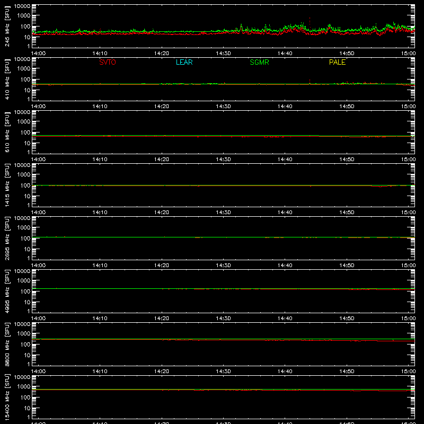This screenshot has height=424, width=424.
Task: Click the 14:30 tick label under the 1415 MHz plot
Action: click(x=223, y=213)
